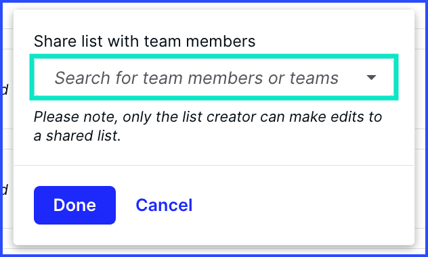Click the empty dialog area right of Cancel
The width and height of the screenshot is (428, 257).
tap(300, 205)
